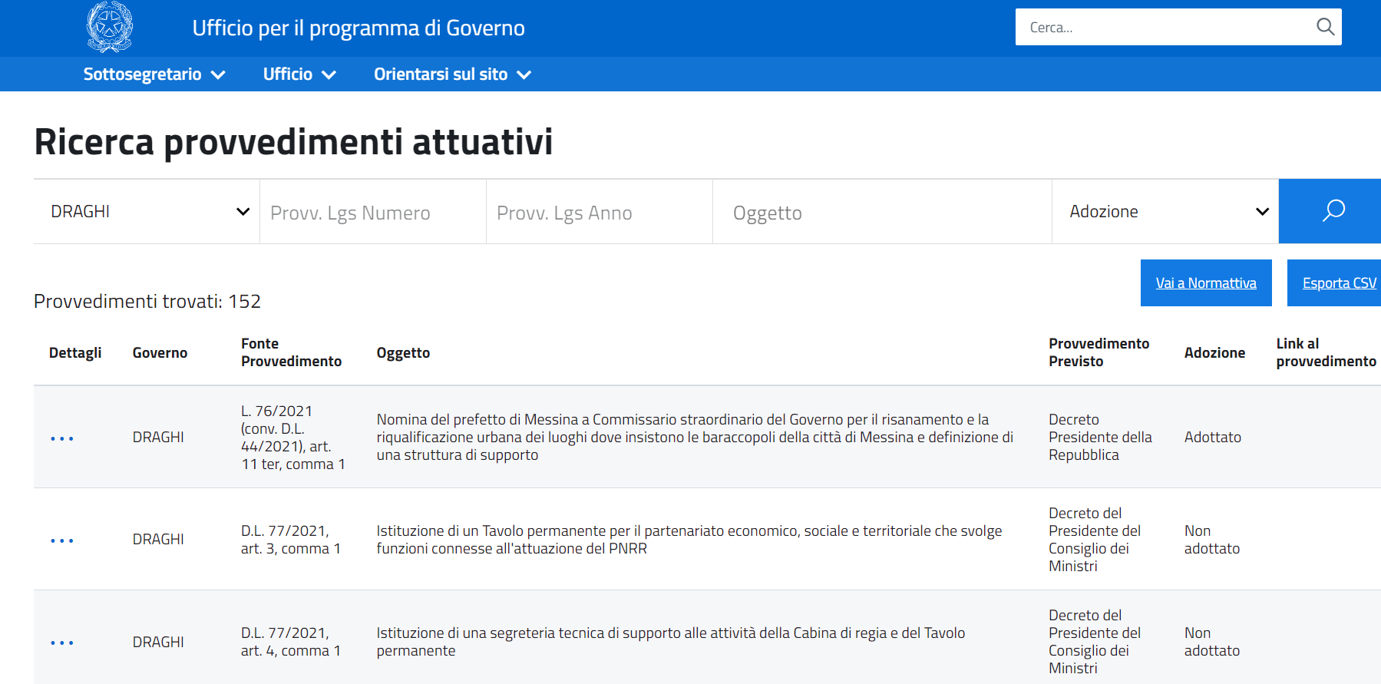1381x684 pixels.
Task: Click the Provv. Lgs Numero field
Action: 373,213
